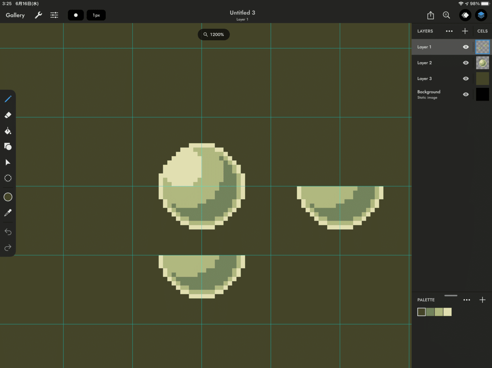Open the wrench settings menu

click(x=38, y=15)
